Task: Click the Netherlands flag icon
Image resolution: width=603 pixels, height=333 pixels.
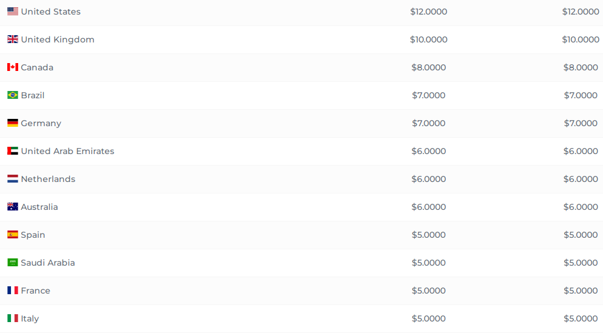Action: [x=13, y=179]
